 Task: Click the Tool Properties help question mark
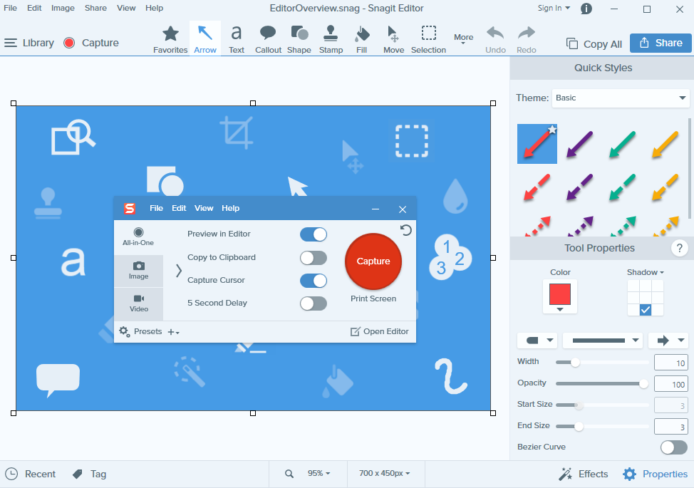pos(679,248)
